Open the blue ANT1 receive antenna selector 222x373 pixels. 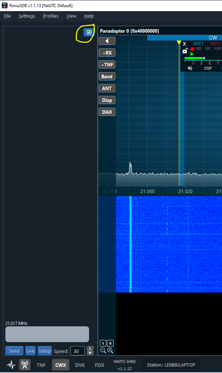pyautogui.click(x=198, y=44)
